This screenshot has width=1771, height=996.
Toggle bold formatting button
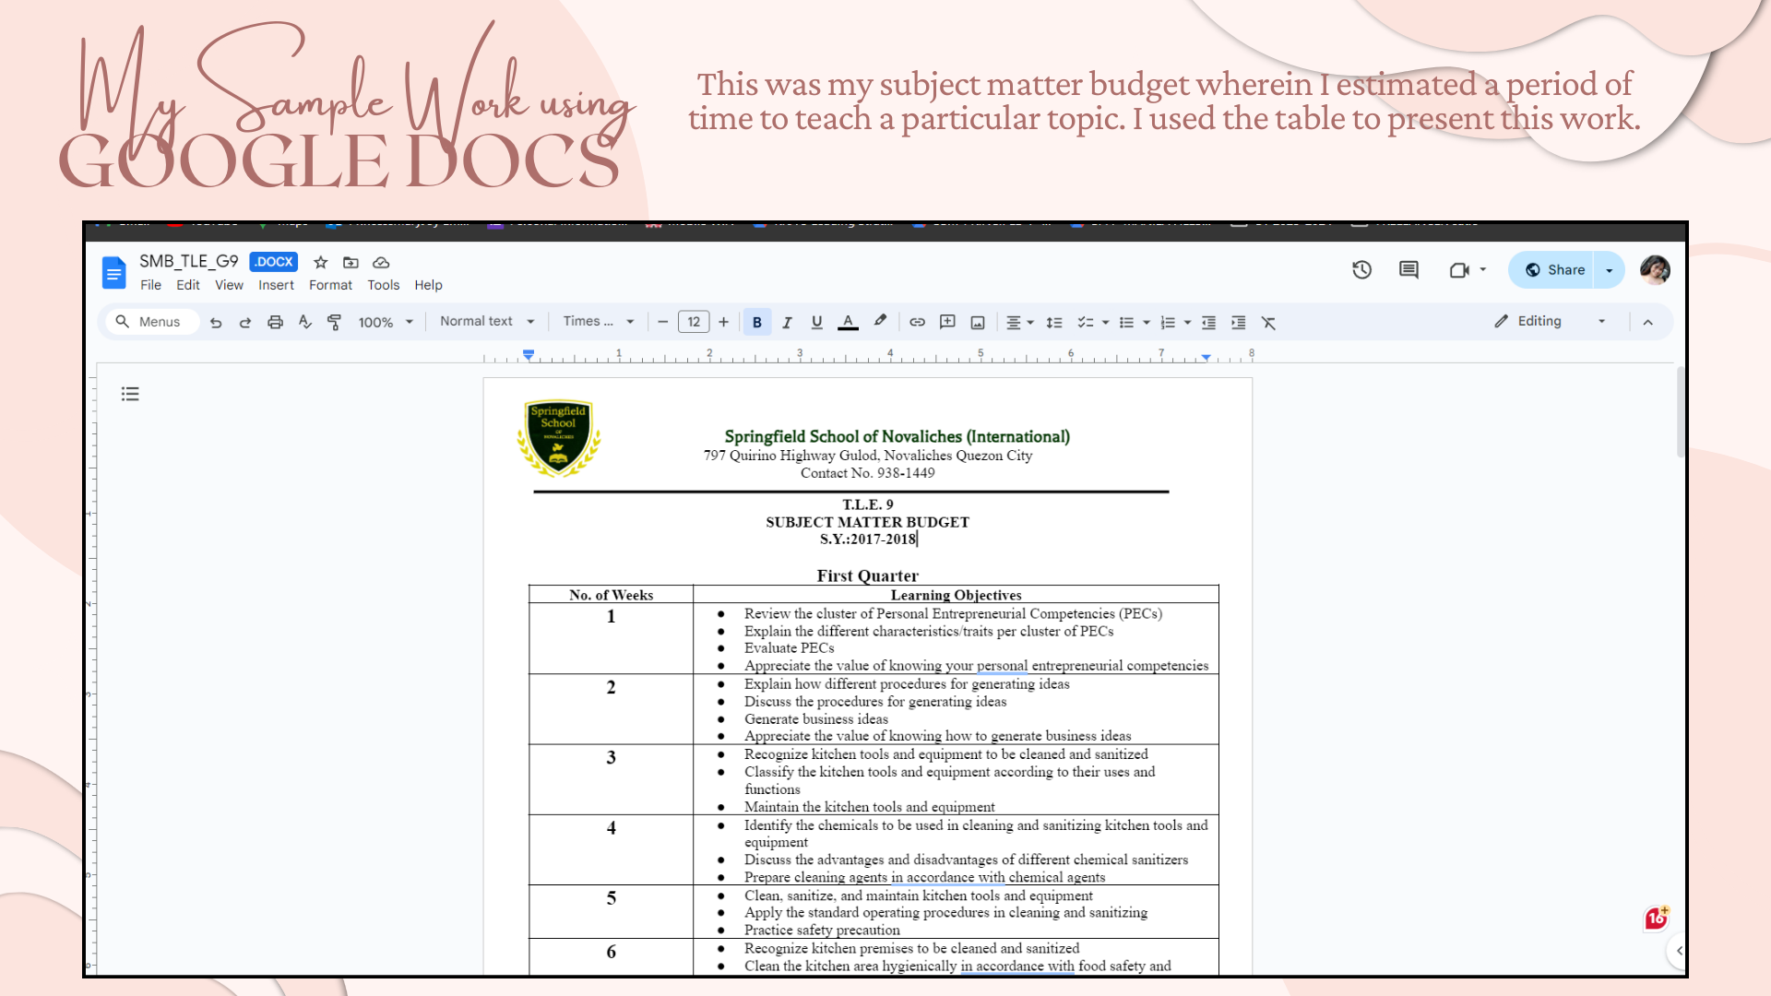[x=757, y=322]
